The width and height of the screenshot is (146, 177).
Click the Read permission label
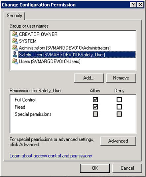pyautogui.click(x=20, y=107)
